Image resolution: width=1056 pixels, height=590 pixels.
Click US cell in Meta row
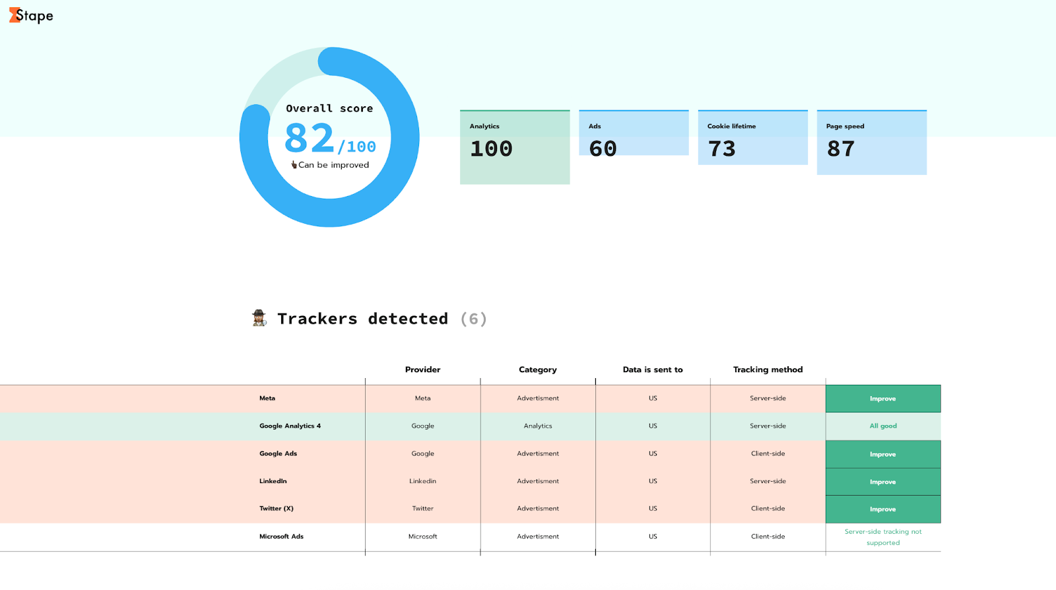(653, 398)
